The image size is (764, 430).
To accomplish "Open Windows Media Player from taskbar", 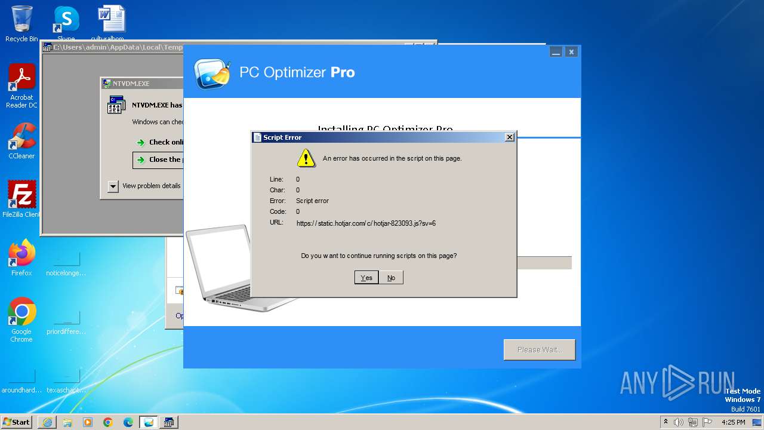I will [88, 422].
